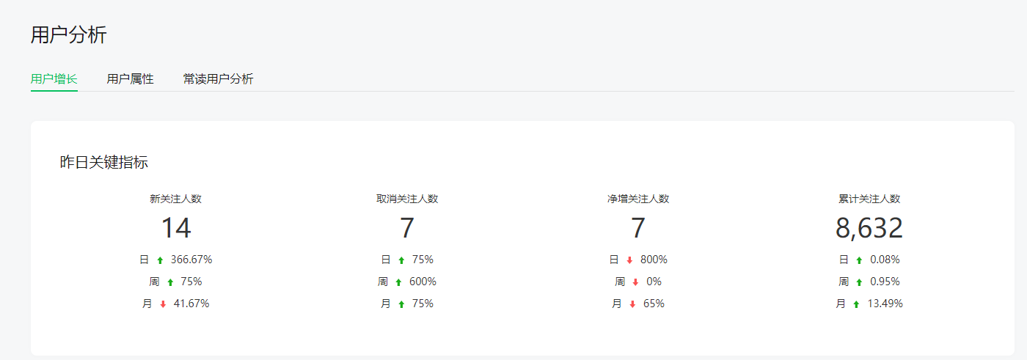1027x360 pixels.
Task: Click the 13.49% monthly change value
Action: [885, 304]
